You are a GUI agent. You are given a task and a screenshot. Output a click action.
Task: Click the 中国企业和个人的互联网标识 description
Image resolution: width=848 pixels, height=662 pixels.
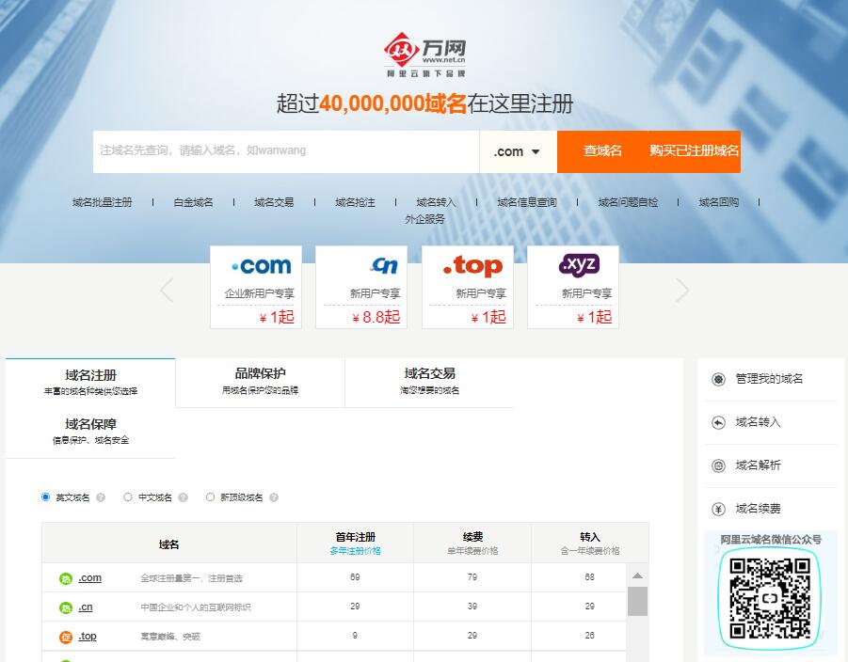click(196, 608)
